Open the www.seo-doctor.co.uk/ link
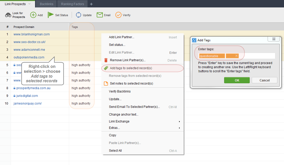The width and height of the screenshot is (284, 165). 29,42
